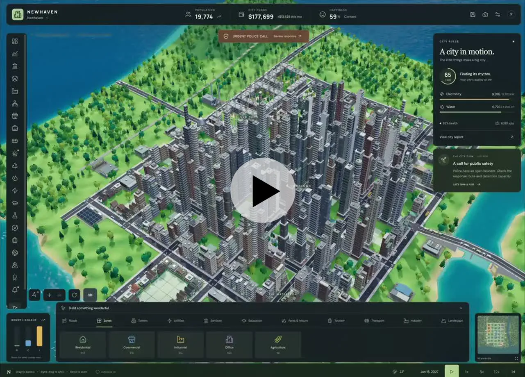Open the lightning power icon in sidebar
This screenshot has height=377, width=525.
15,191
